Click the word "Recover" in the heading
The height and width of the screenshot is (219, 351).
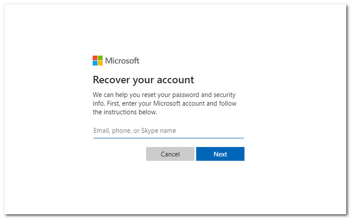coord(111,80)
